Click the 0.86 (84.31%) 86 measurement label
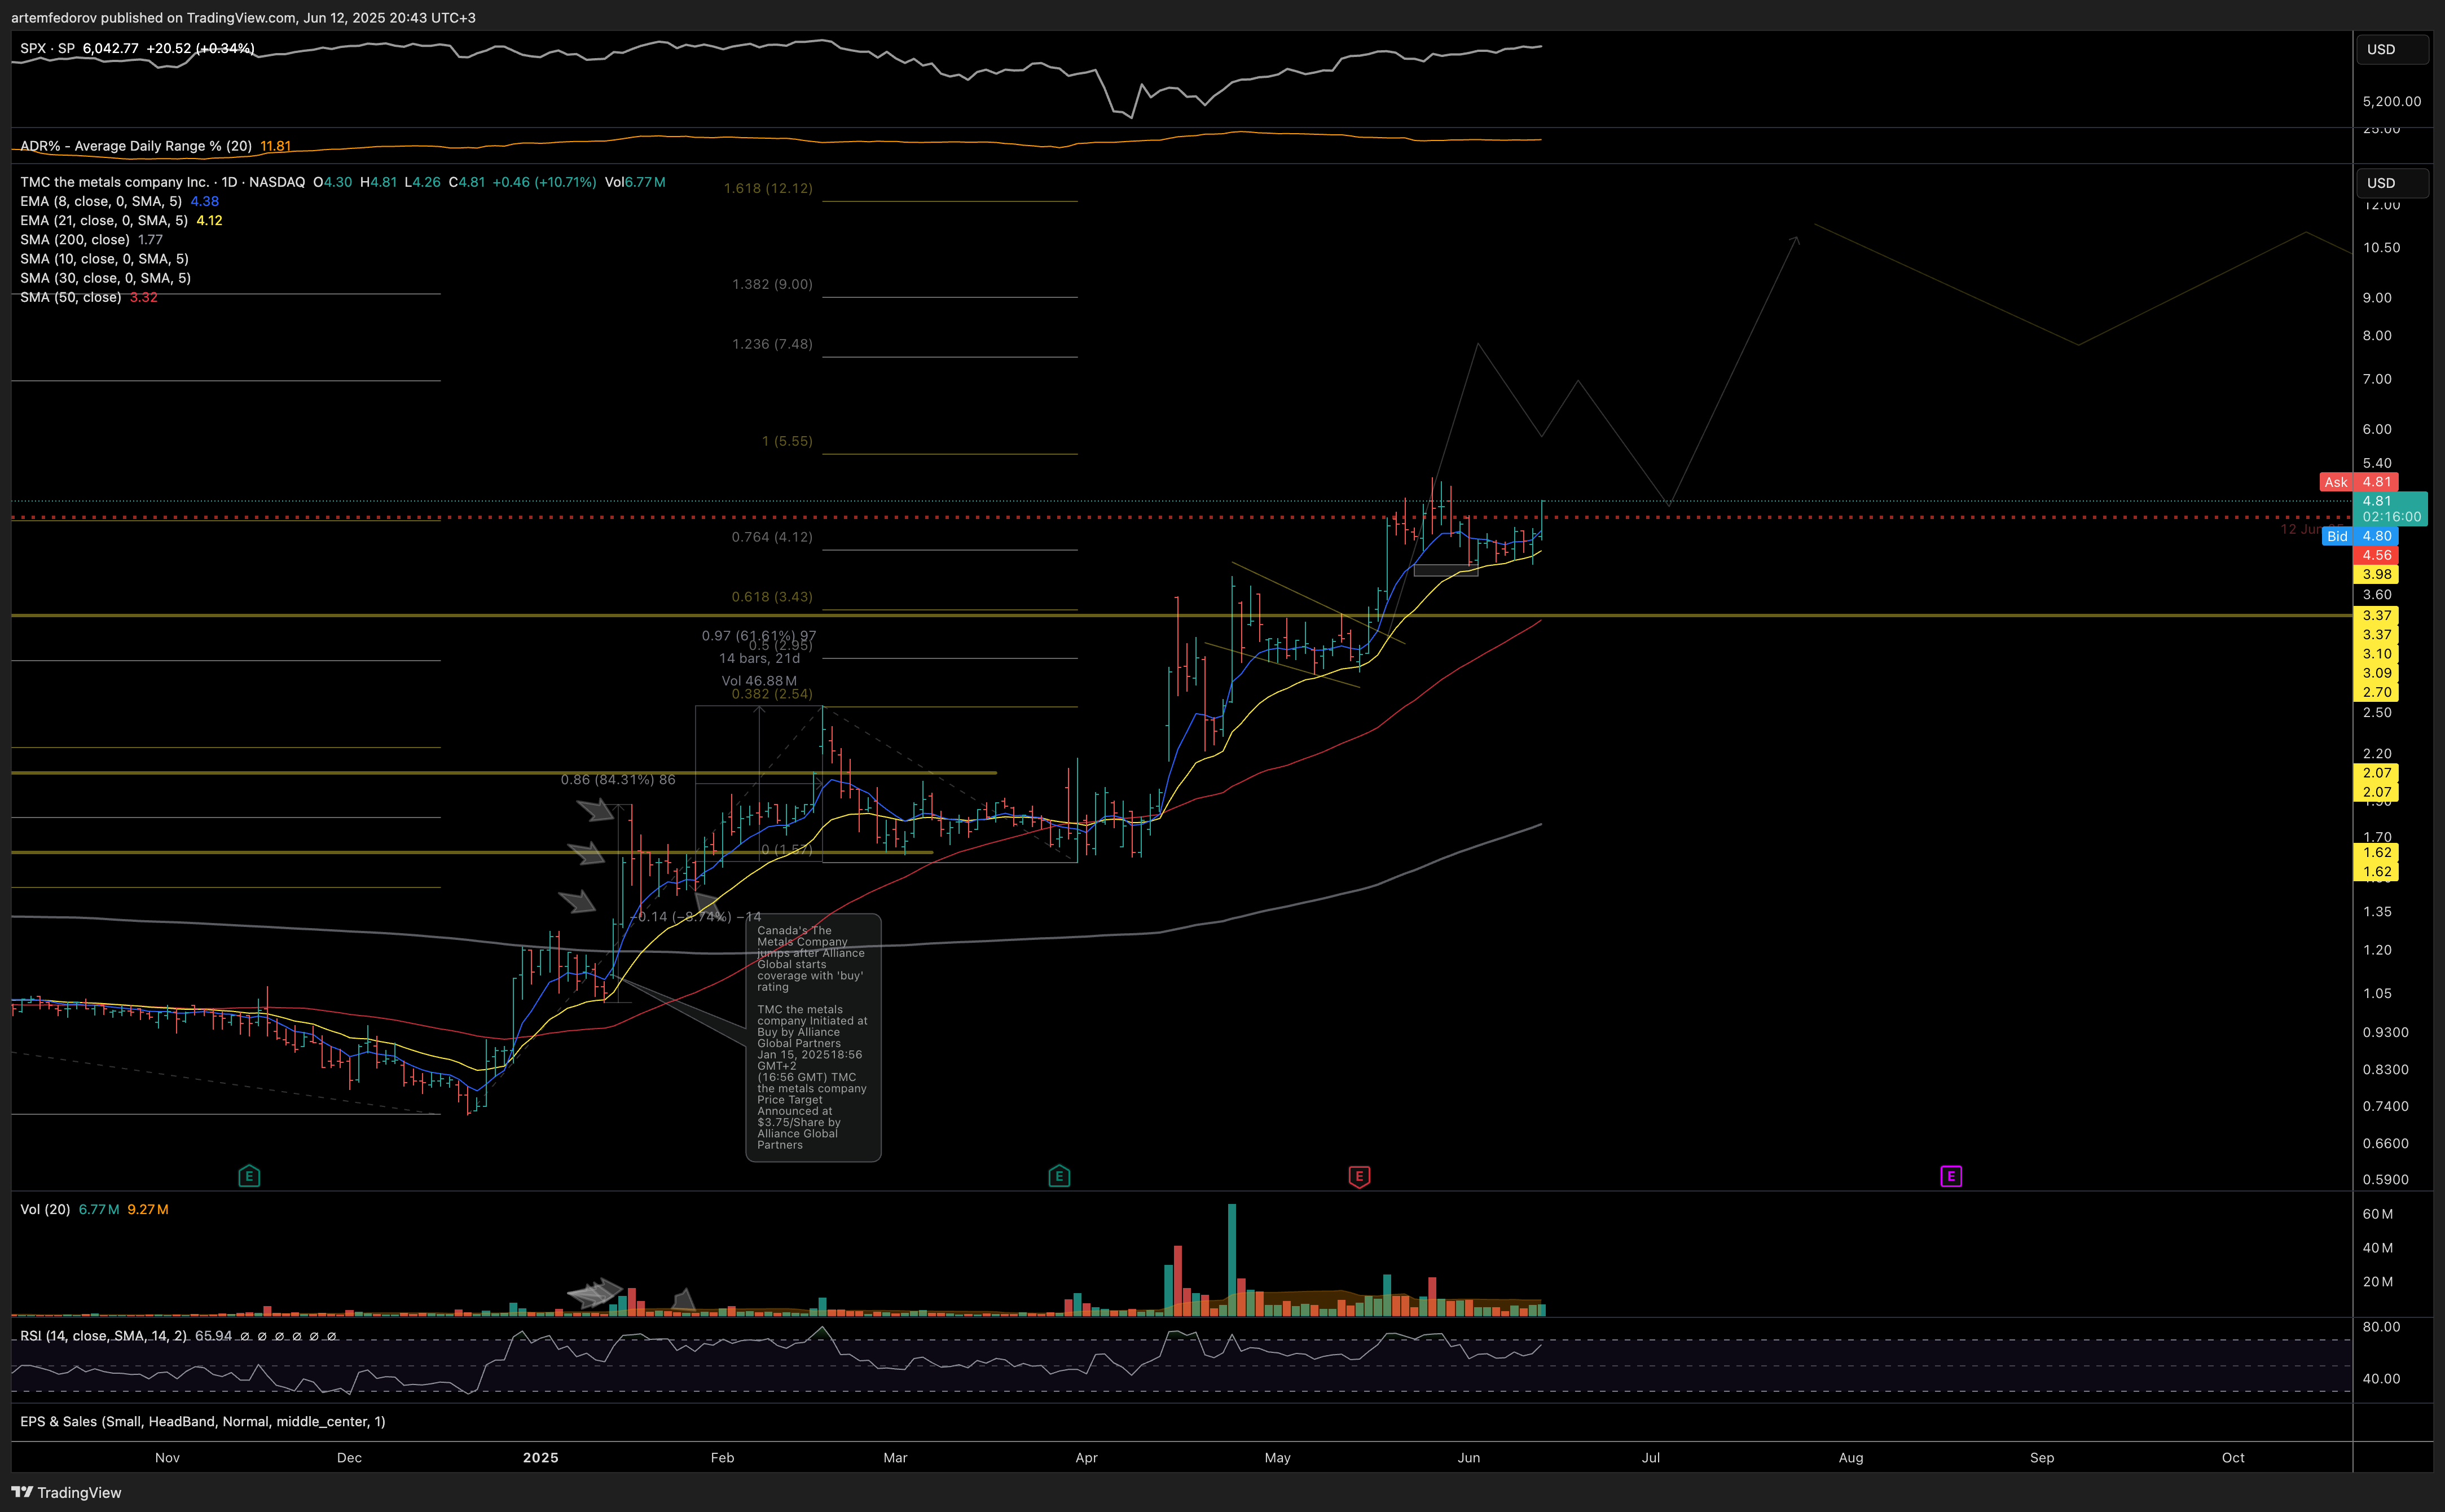 pos(618,779)
